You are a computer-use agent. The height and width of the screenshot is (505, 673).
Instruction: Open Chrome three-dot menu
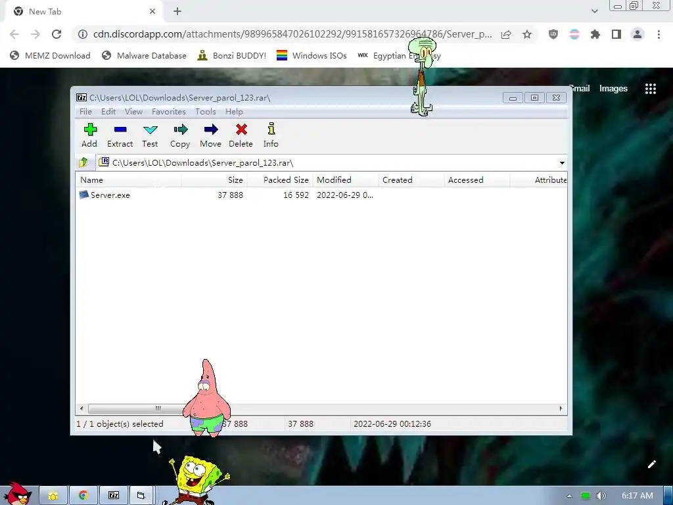point(659,34)
